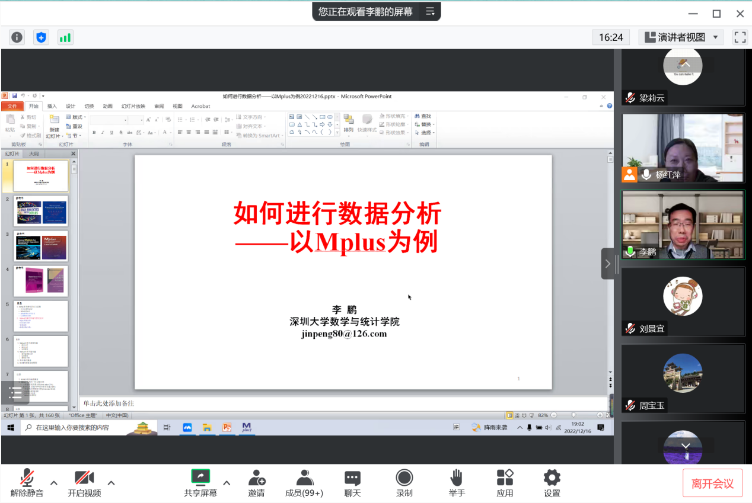The image size is (752, 503).
Task: Open 演讲者视图 view layout dropdown
Action: pos(681,37)
